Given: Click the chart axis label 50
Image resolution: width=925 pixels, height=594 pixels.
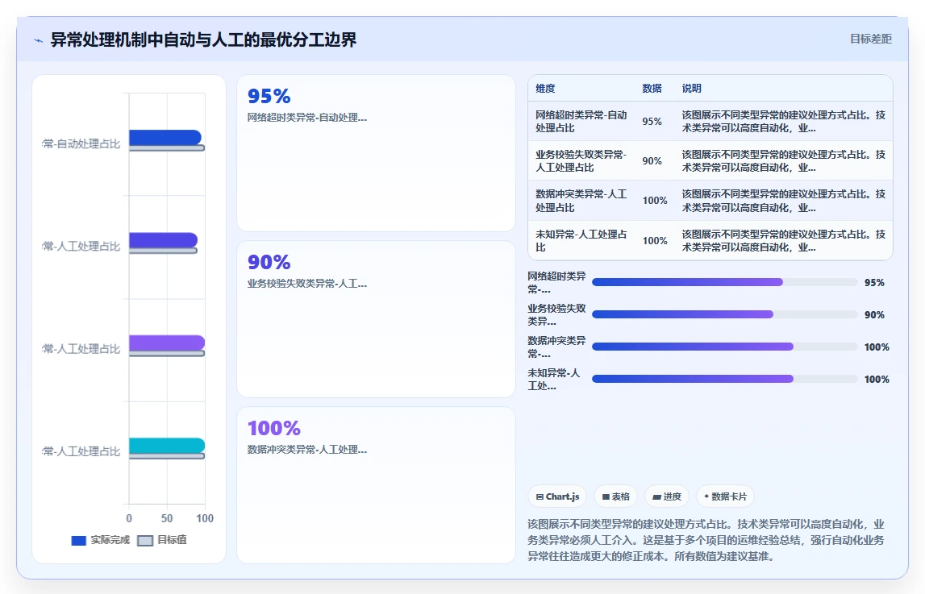Looking at the screenshot, I should click(x=167, y=518).
